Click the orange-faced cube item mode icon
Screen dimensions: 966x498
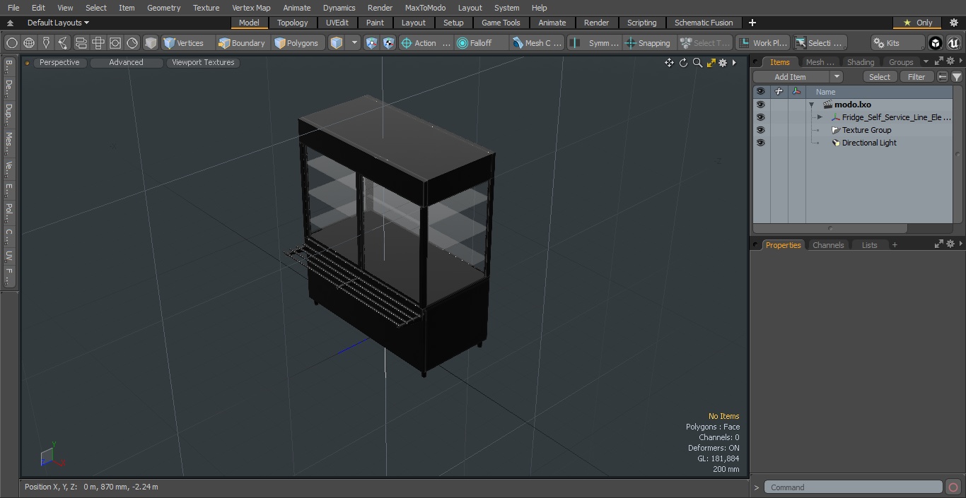tap(337, 43)
